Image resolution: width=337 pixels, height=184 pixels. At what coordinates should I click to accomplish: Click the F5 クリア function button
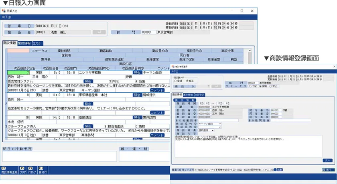[23, 170]
